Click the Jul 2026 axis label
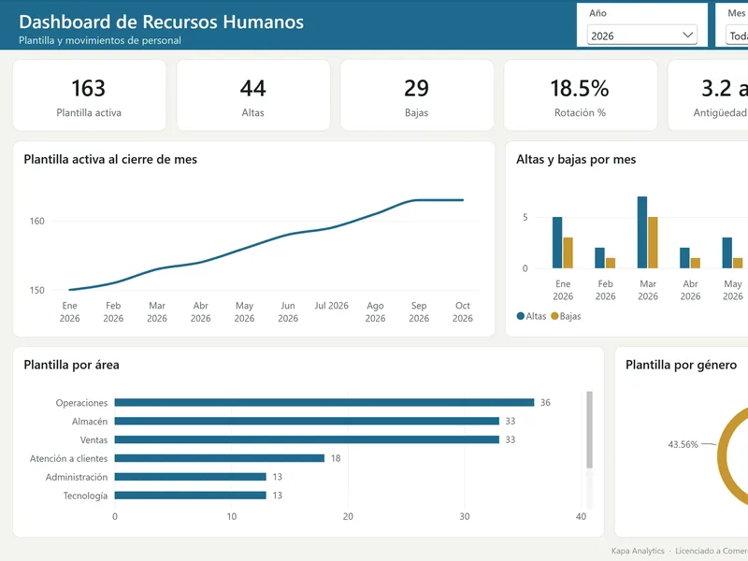 click(332, 306)
